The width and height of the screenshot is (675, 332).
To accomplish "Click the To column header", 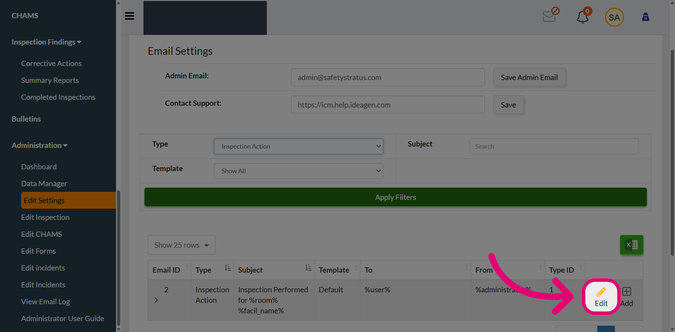I will 415,270.
